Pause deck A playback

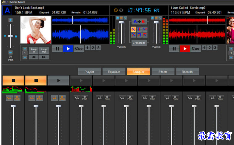tap(58, 49)
